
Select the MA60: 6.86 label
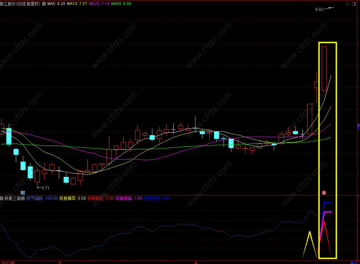[x=121, y=4]
